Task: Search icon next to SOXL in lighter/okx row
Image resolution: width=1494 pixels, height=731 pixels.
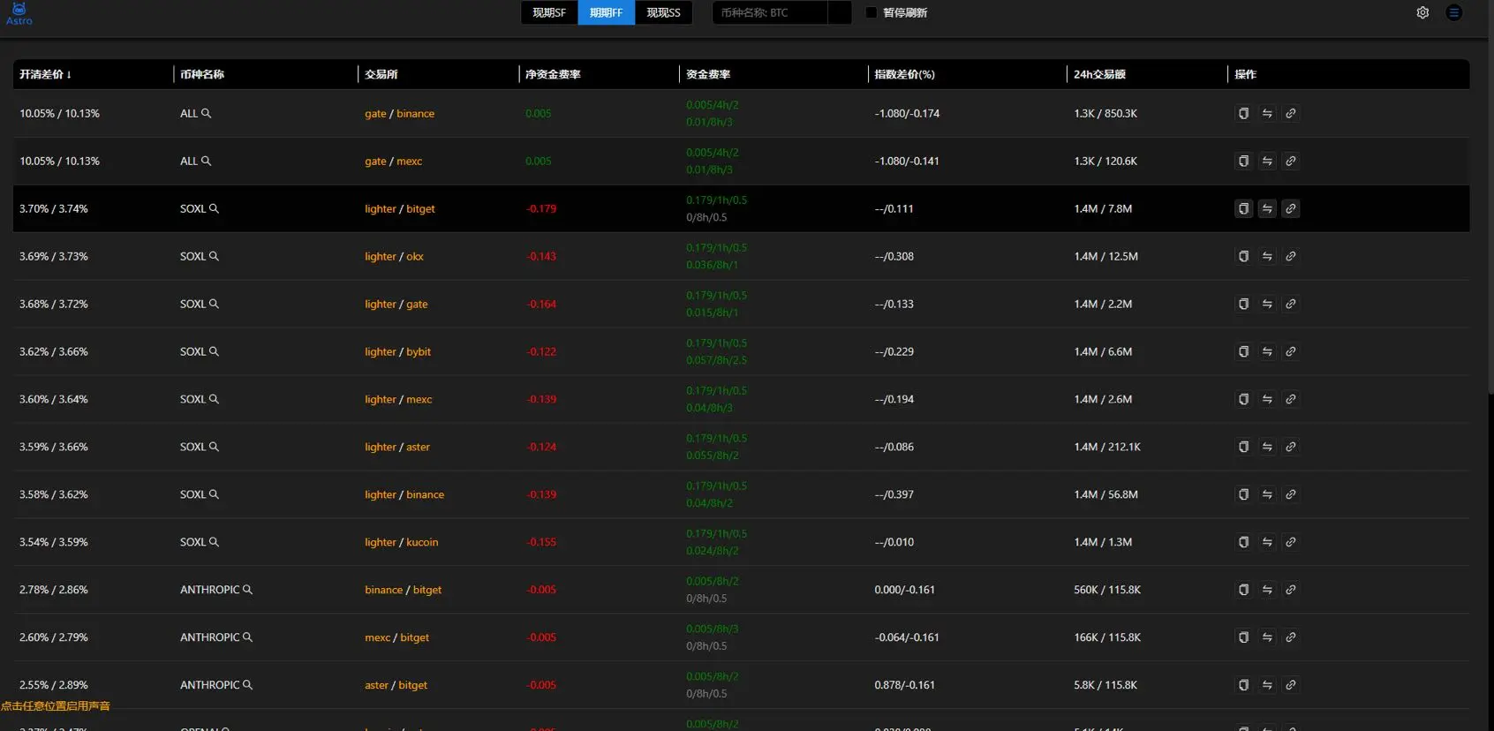Action: coord(214,256)
